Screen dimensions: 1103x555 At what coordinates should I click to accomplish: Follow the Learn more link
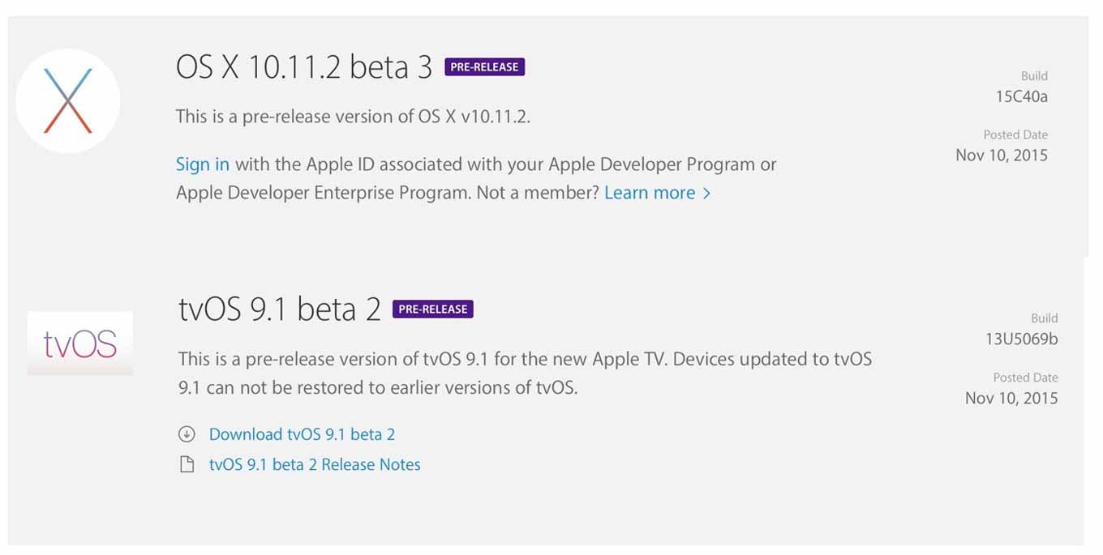pos(650,193)
